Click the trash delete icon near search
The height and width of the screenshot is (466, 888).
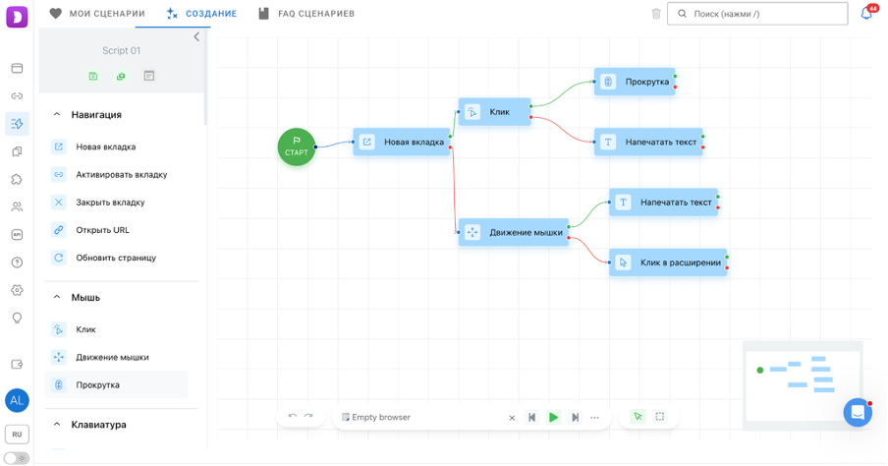pos(656,14)
